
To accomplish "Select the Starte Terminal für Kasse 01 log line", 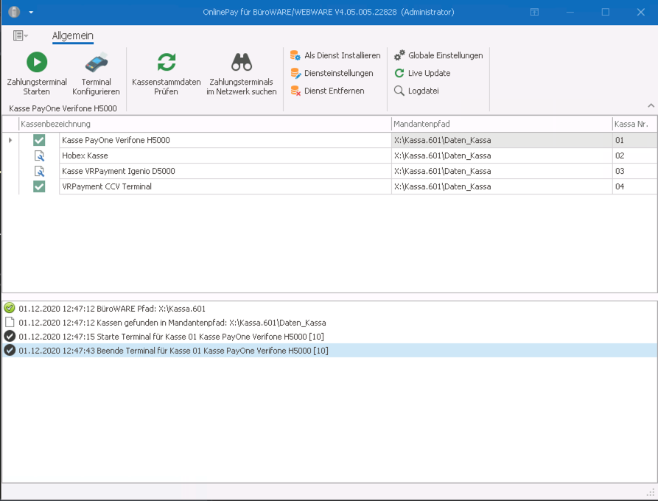I will point(329,337).
